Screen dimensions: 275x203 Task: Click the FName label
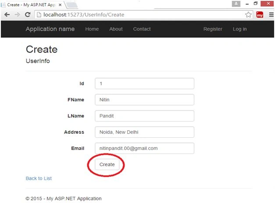coord(76,100)
